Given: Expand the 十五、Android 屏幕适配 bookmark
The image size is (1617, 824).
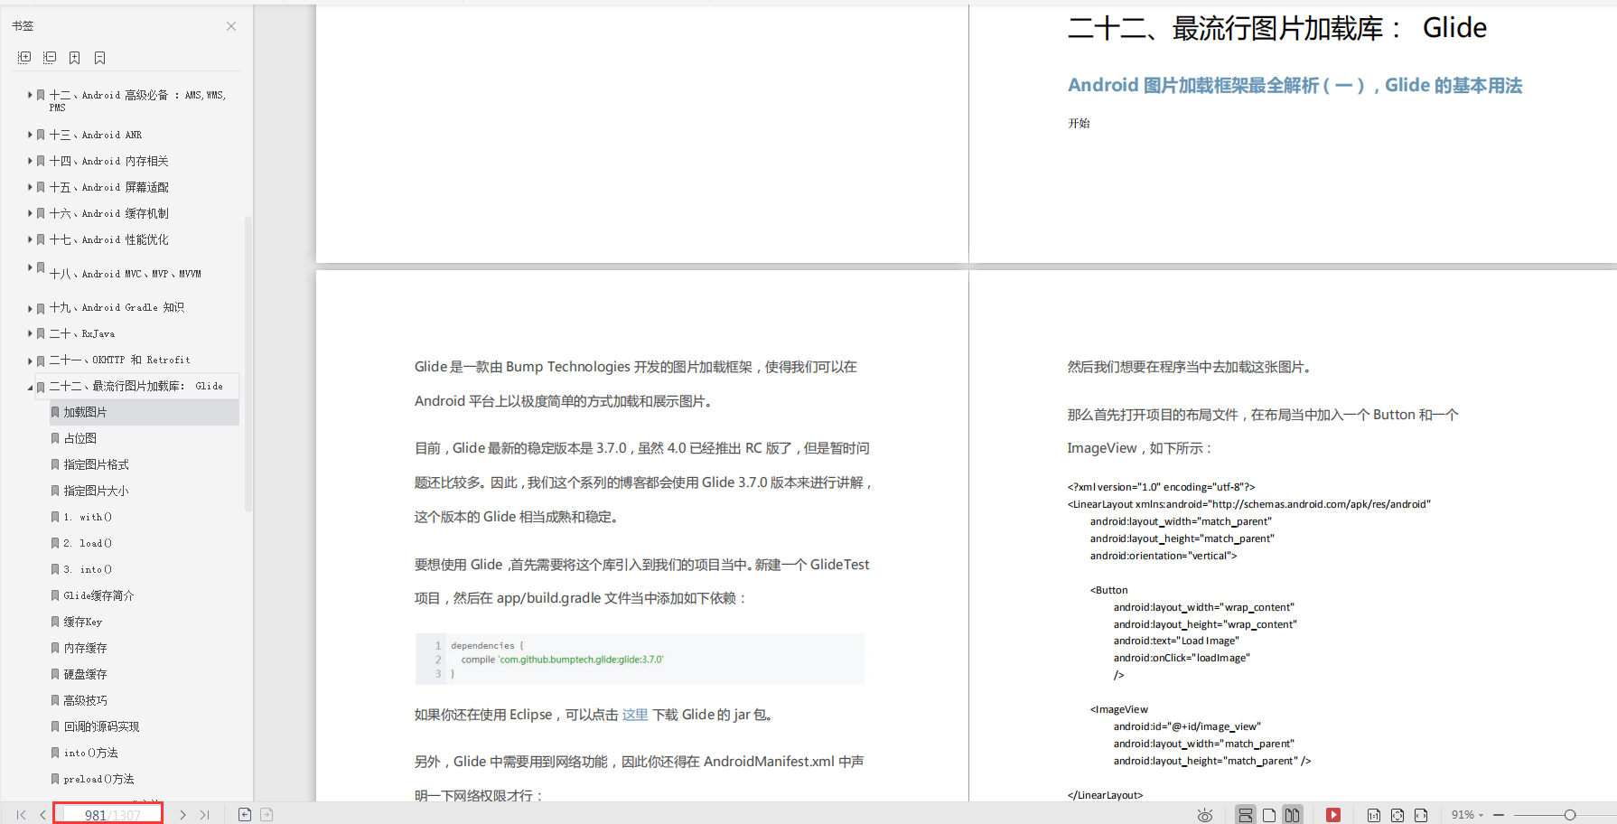Looking at the screenshot, I should click(x=30, y=187).
